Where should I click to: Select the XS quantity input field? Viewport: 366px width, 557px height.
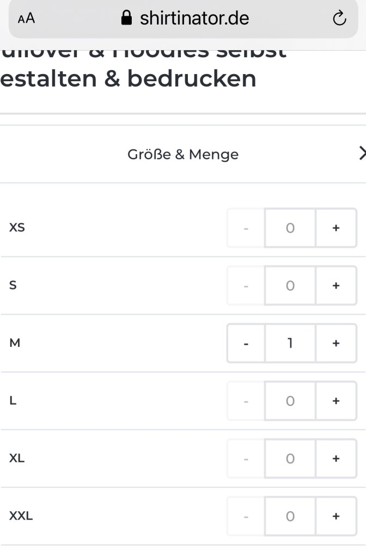point(290,228)
